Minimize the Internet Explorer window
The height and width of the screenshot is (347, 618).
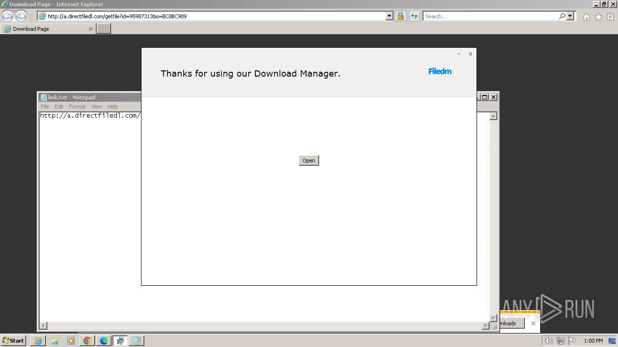pyautogui.click(x=596, y=4)
